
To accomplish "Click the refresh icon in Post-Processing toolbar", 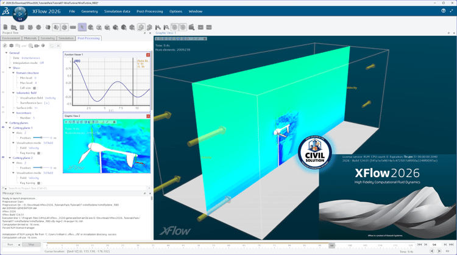I will click(x=52, y=46).
